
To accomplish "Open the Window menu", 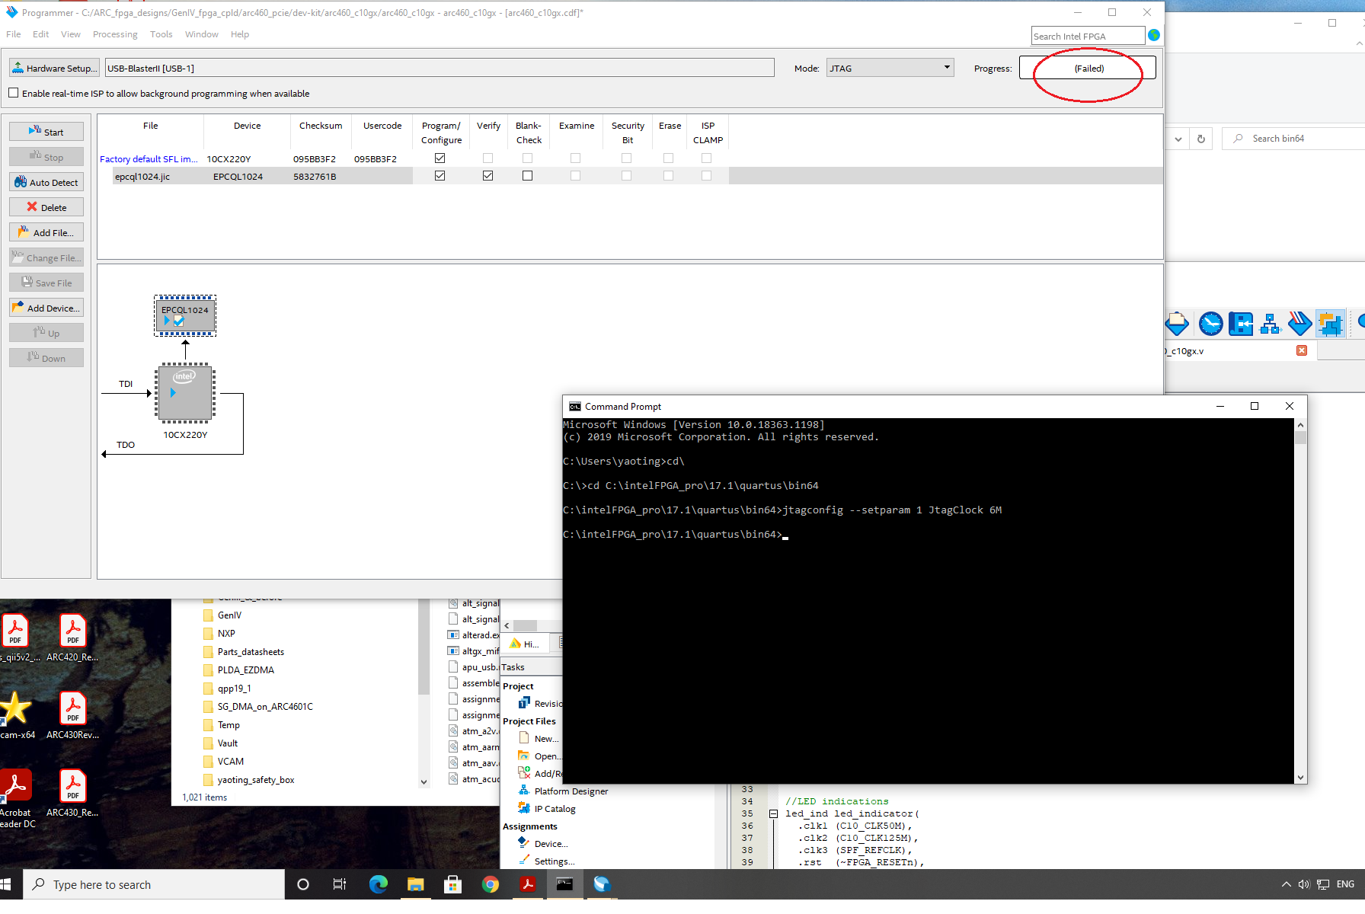I will pyautogui.click(x=201, y=34).
